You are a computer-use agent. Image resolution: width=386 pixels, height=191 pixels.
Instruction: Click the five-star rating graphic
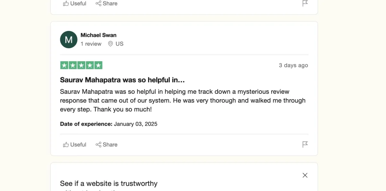point(81,65)
